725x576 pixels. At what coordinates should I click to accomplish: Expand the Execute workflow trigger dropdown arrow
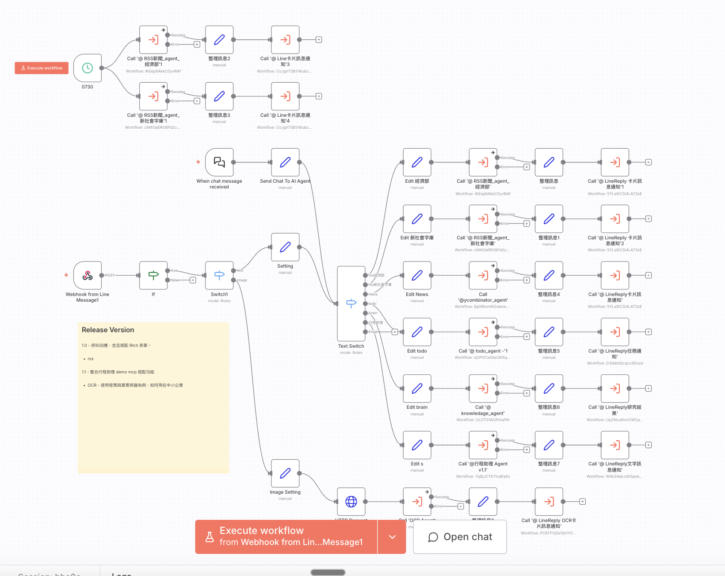point(392,537)
